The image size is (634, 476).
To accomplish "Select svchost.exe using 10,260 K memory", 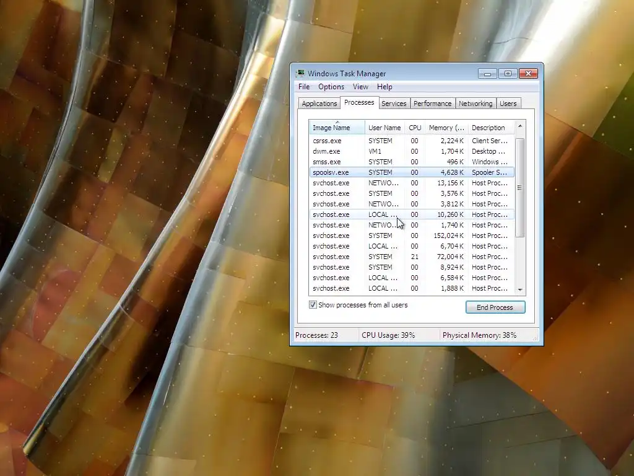I will (x=412, y=214).
